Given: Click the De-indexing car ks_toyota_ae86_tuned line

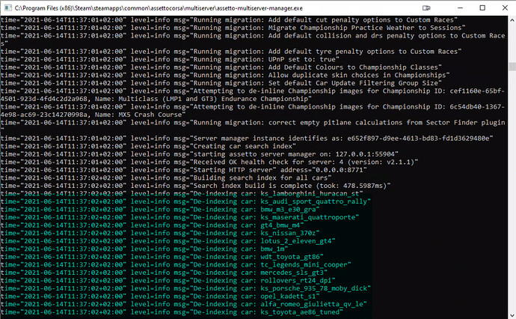Looking at the screenshot, I should coord(172,312).
